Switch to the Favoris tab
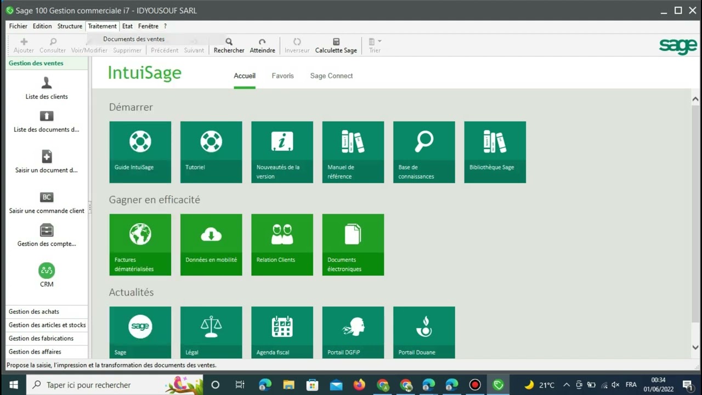The width and height of the screenshot is (702, 395). (282, 76)
